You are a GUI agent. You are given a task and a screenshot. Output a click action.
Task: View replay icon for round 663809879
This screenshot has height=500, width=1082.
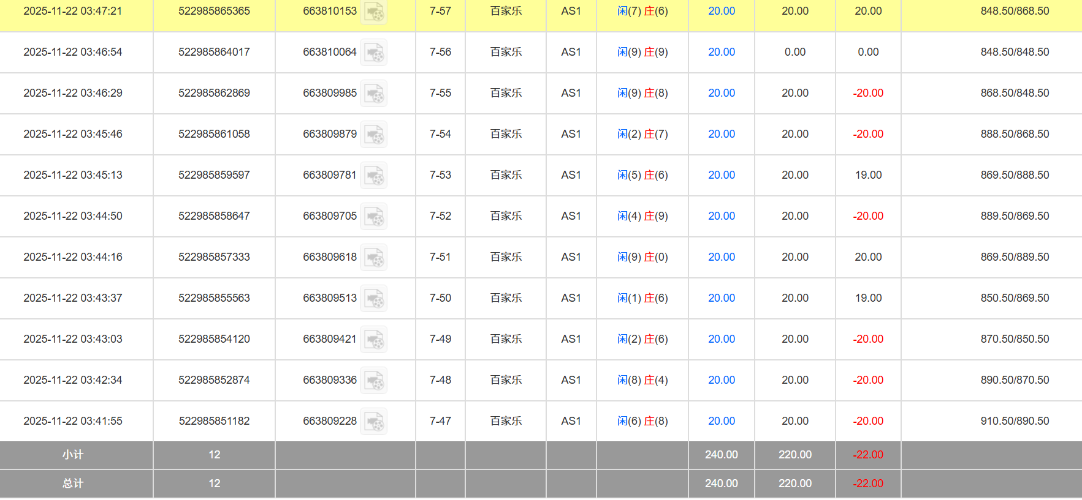coord(373,135)
